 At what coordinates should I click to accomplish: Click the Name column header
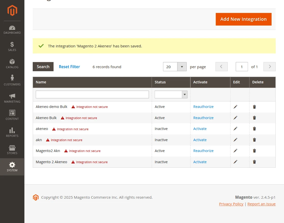pos(41,82)
